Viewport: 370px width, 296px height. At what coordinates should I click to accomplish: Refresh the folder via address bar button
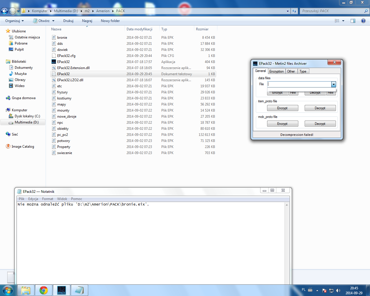[294, 11]
